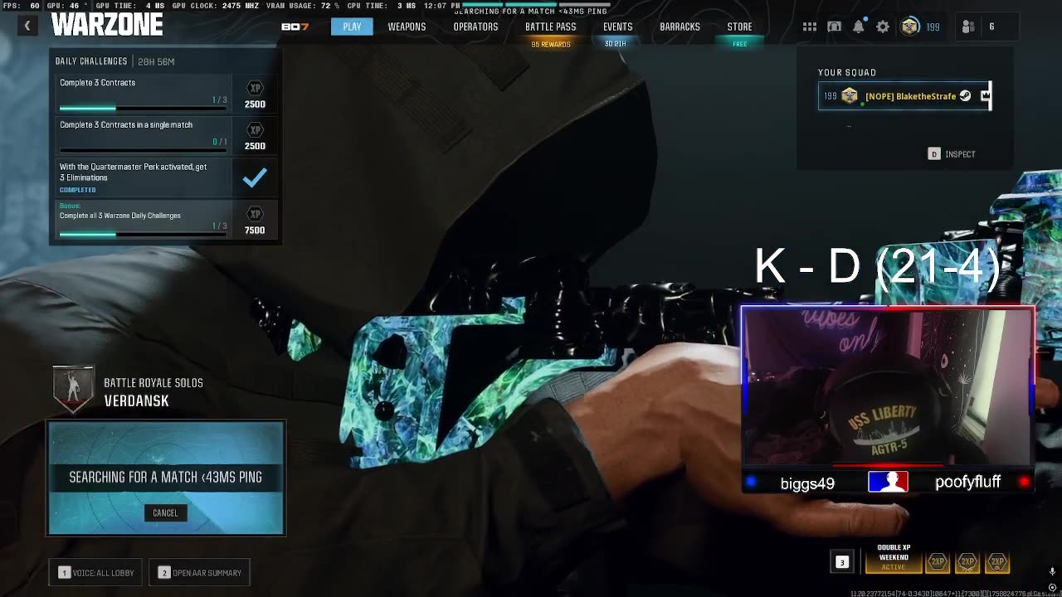
Task: Click progress bar under Complete 3 Contracts
Action: pyautogui.click(x=143, y=109)
